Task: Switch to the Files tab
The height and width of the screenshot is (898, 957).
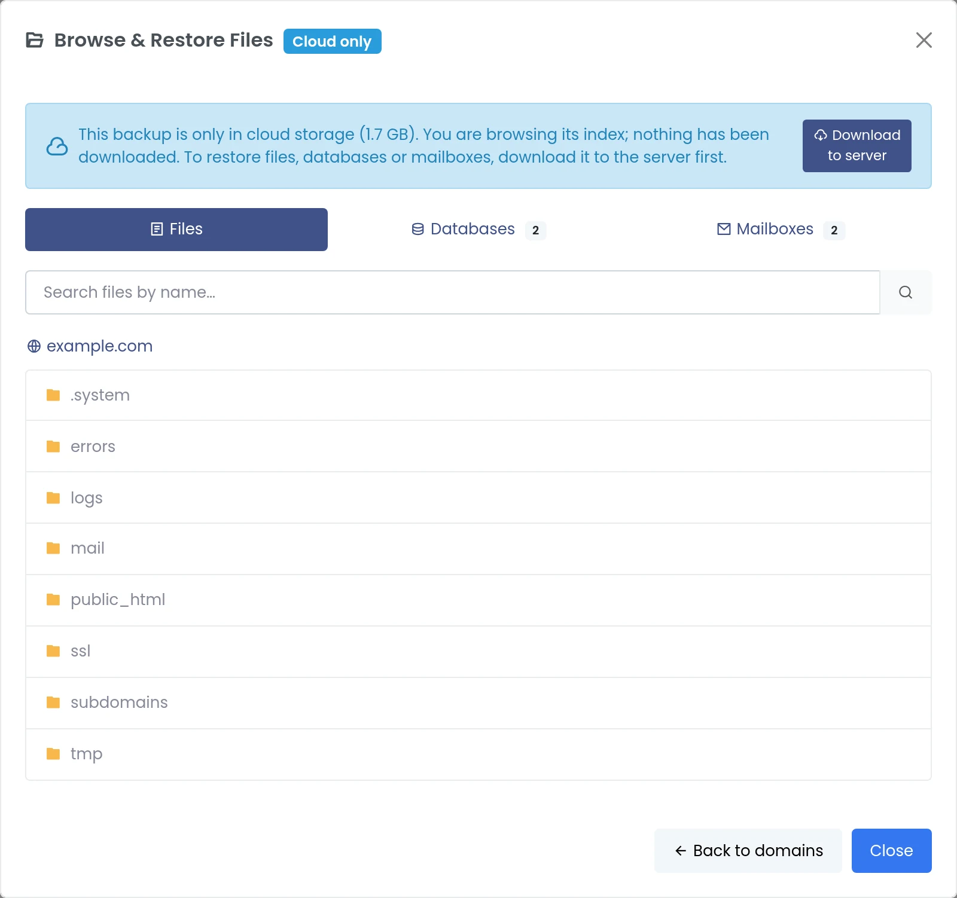Action: [x=176, y=230]
